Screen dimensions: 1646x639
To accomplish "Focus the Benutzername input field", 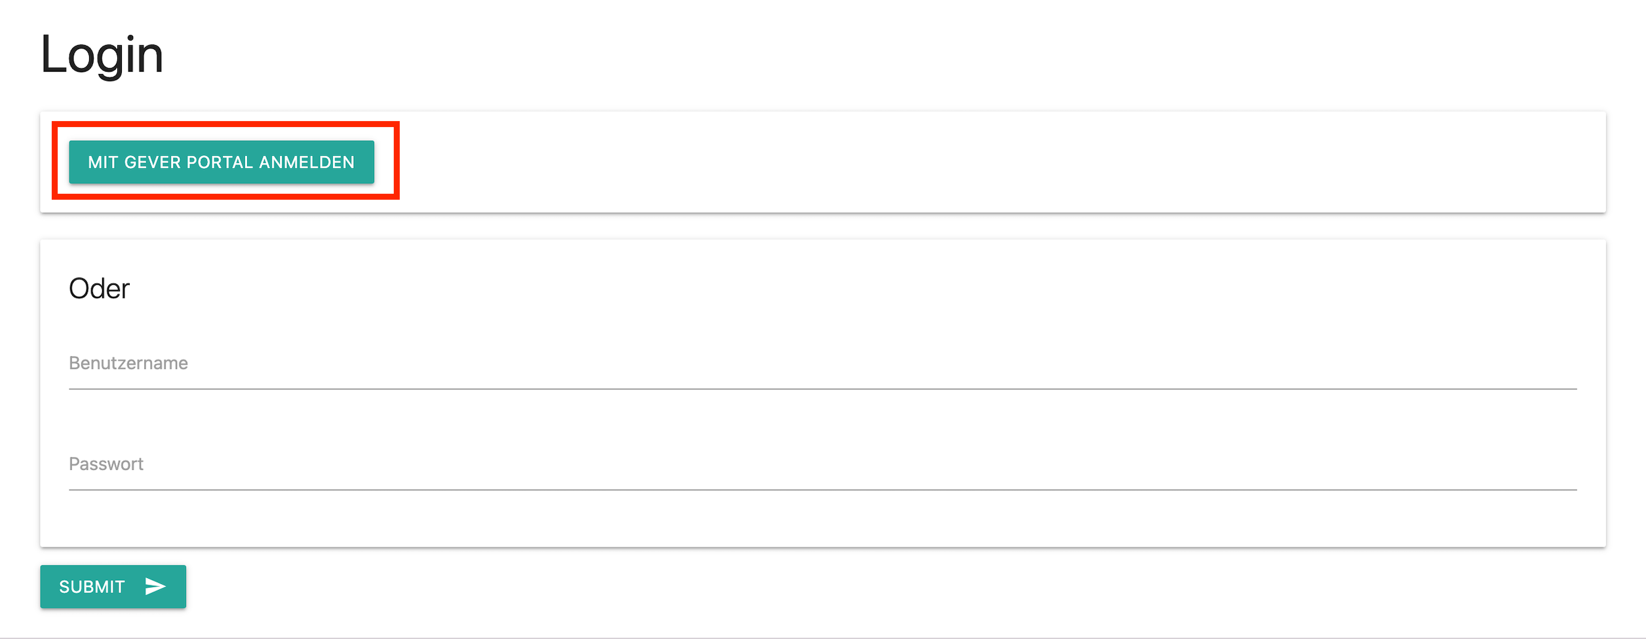I will tap(822, 364).
